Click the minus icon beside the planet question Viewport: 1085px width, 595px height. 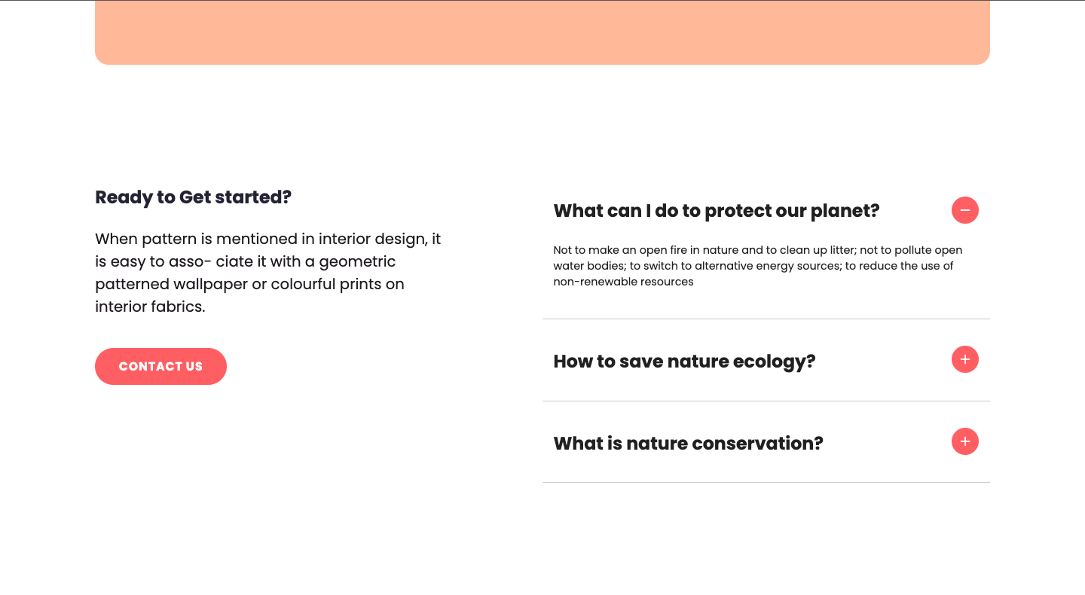tap(964, 210)
